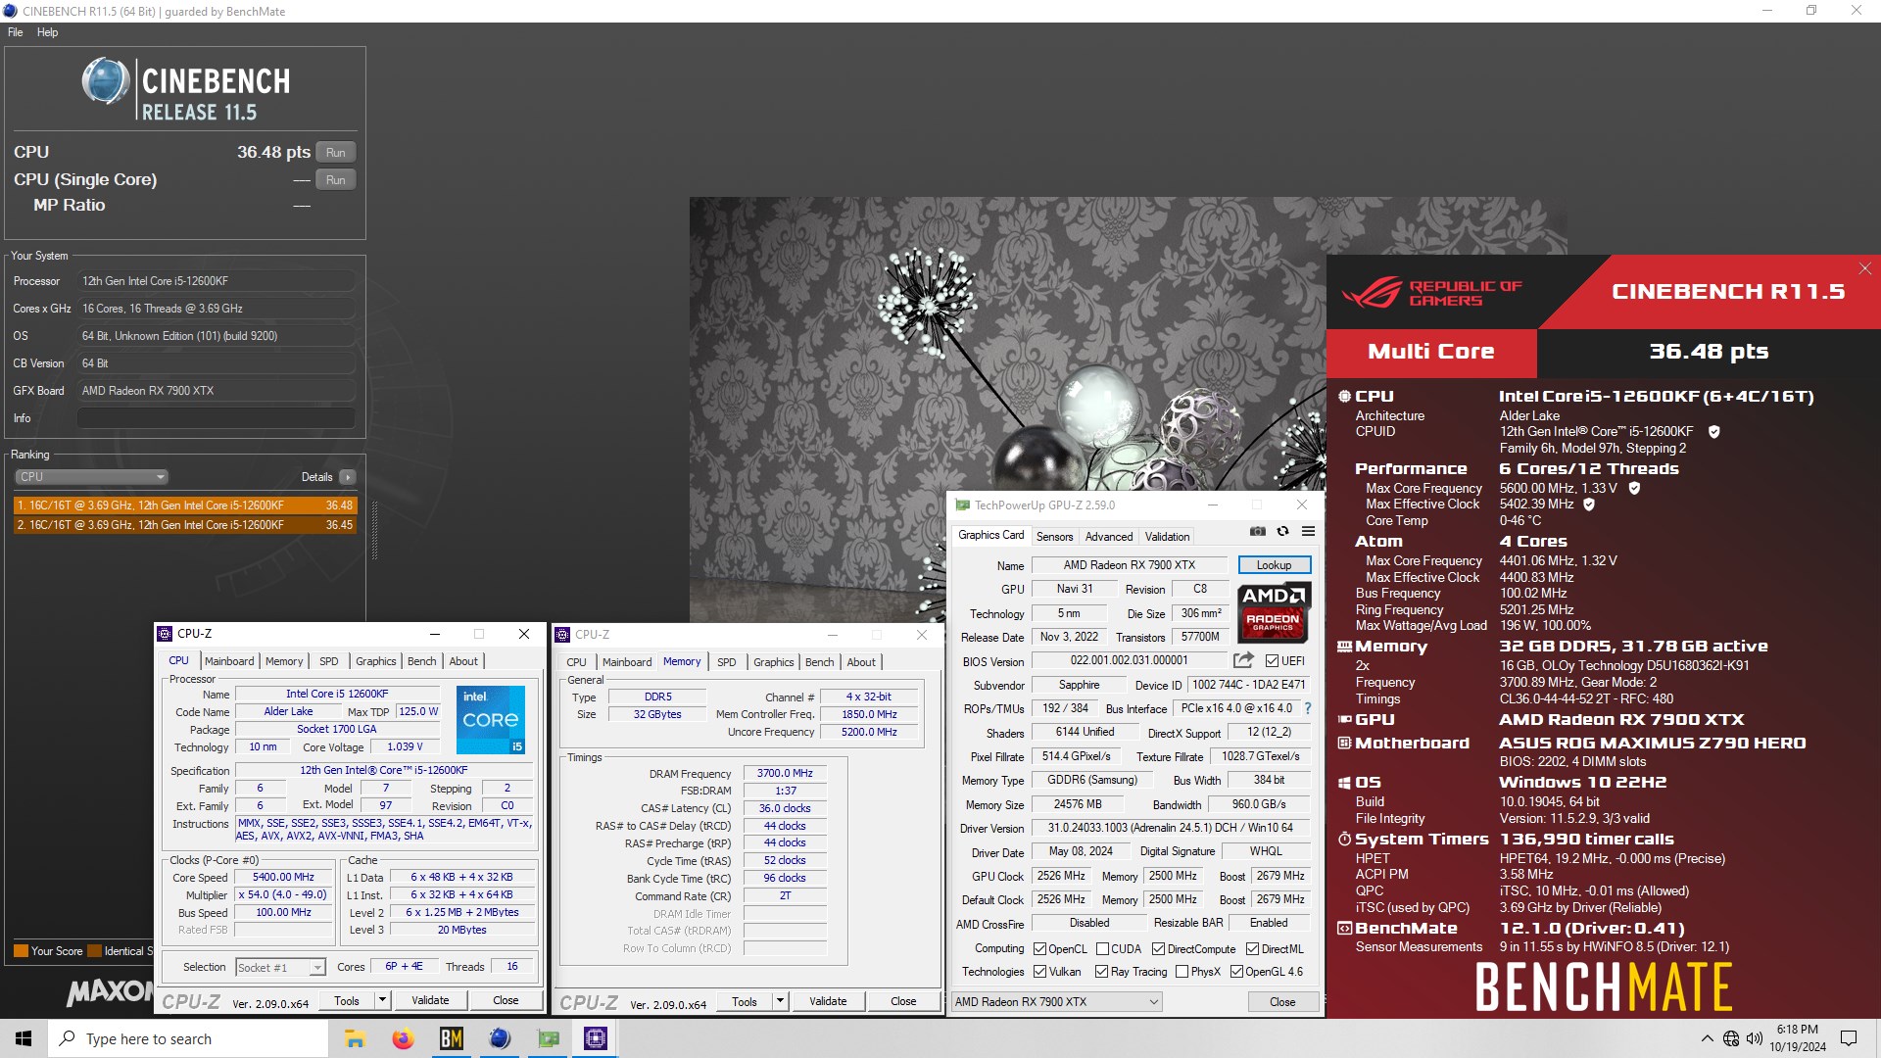The image size is (1881, 1058).
Task: Click Tools button in CPU-Z Memory window
Action: tap(745, 1001)
